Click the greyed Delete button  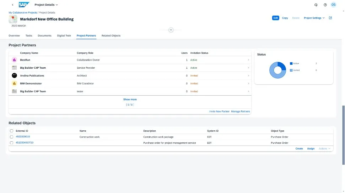[296, 18]
